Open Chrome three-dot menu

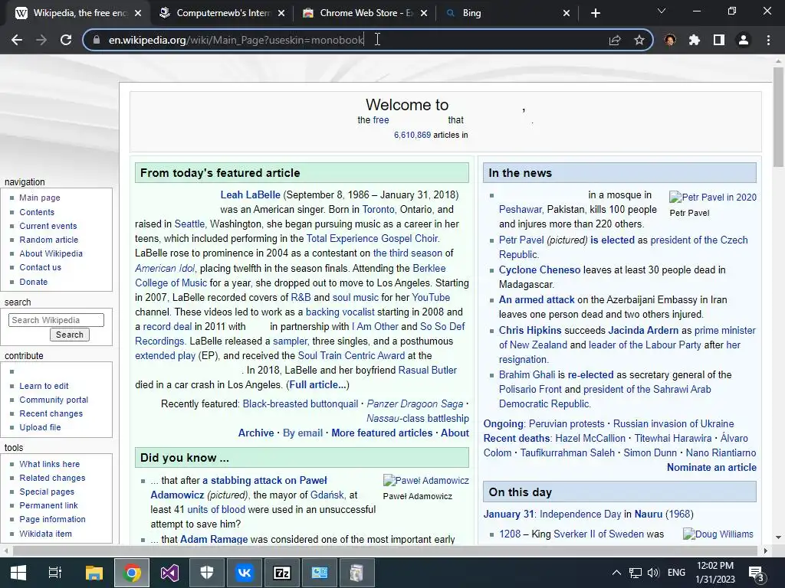(x=768, y=40)
